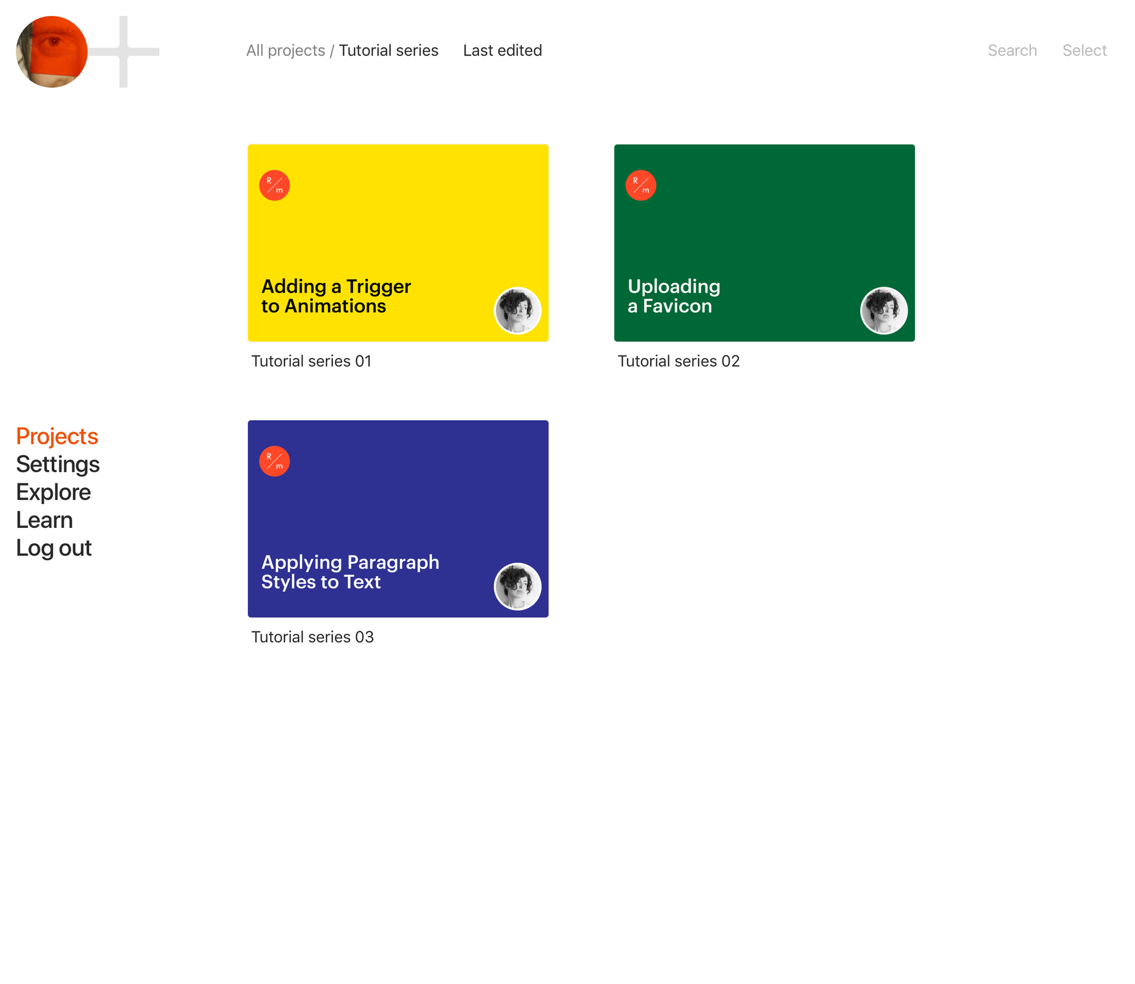Open the Last edited sort option
1135x984 pixels.
(x=502, y=50)
